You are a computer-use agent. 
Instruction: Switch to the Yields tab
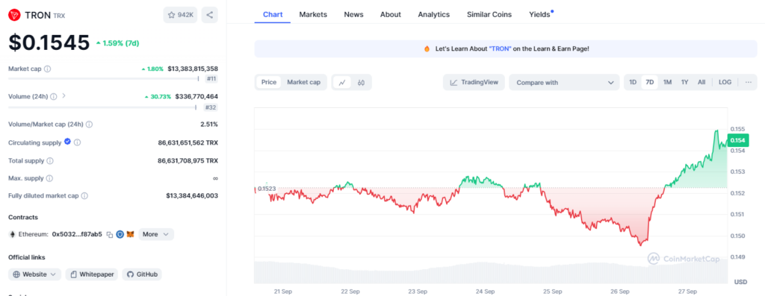pos(540,14)
